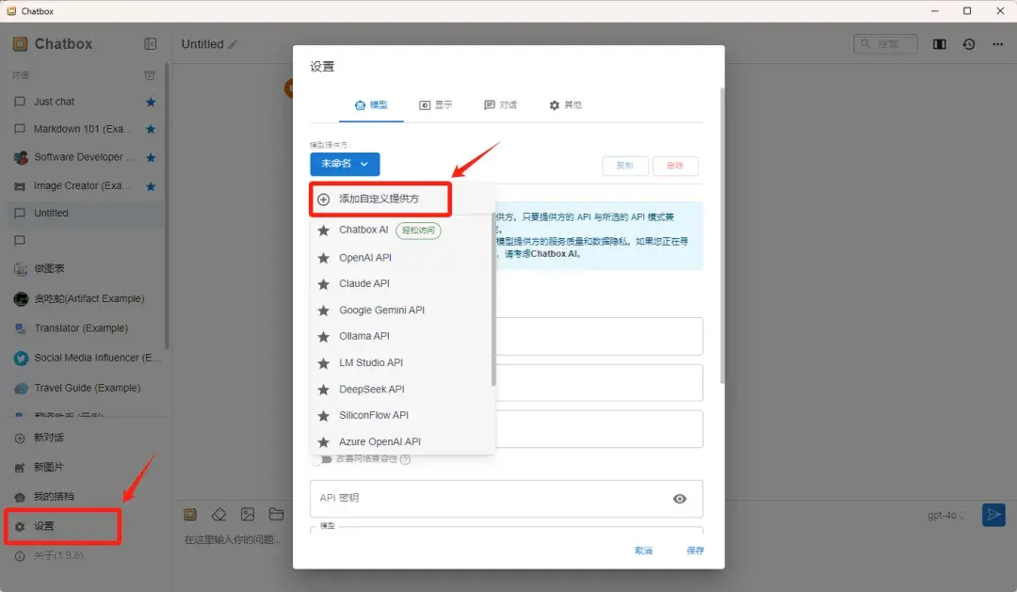The width and height of the screenshot is (1017, 592).
Task: Switch to the 对话 settings tab
Action: coord(500,105)
